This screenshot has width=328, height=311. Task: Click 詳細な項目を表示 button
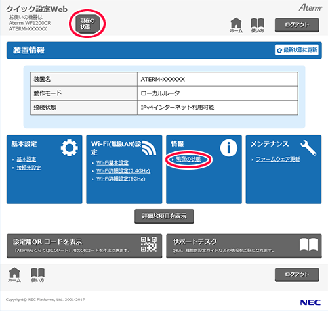pos(164,216)
